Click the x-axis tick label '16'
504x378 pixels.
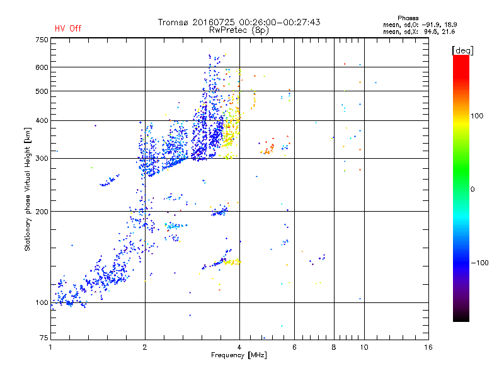428,347
